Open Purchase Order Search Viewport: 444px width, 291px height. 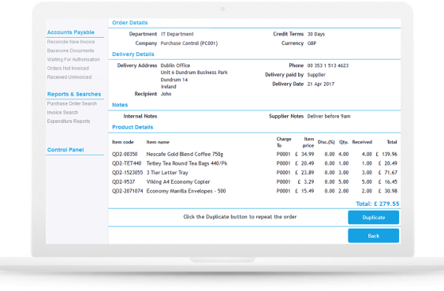(72, 103)
